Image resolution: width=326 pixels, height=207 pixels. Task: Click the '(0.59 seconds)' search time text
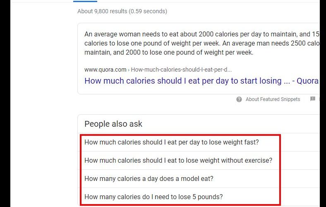coord(148,11)
